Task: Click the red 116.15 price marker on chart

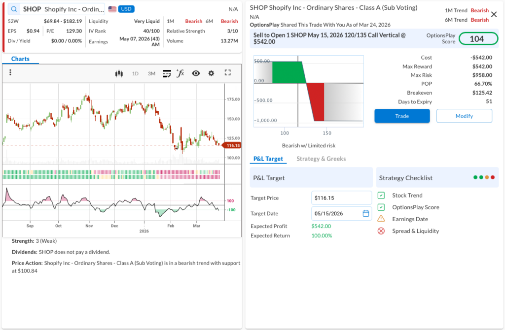Action: tap(232, 145)
